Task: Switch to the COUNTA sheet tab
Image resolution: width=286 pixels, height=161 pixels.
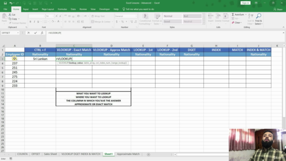Action: [22, 154]
